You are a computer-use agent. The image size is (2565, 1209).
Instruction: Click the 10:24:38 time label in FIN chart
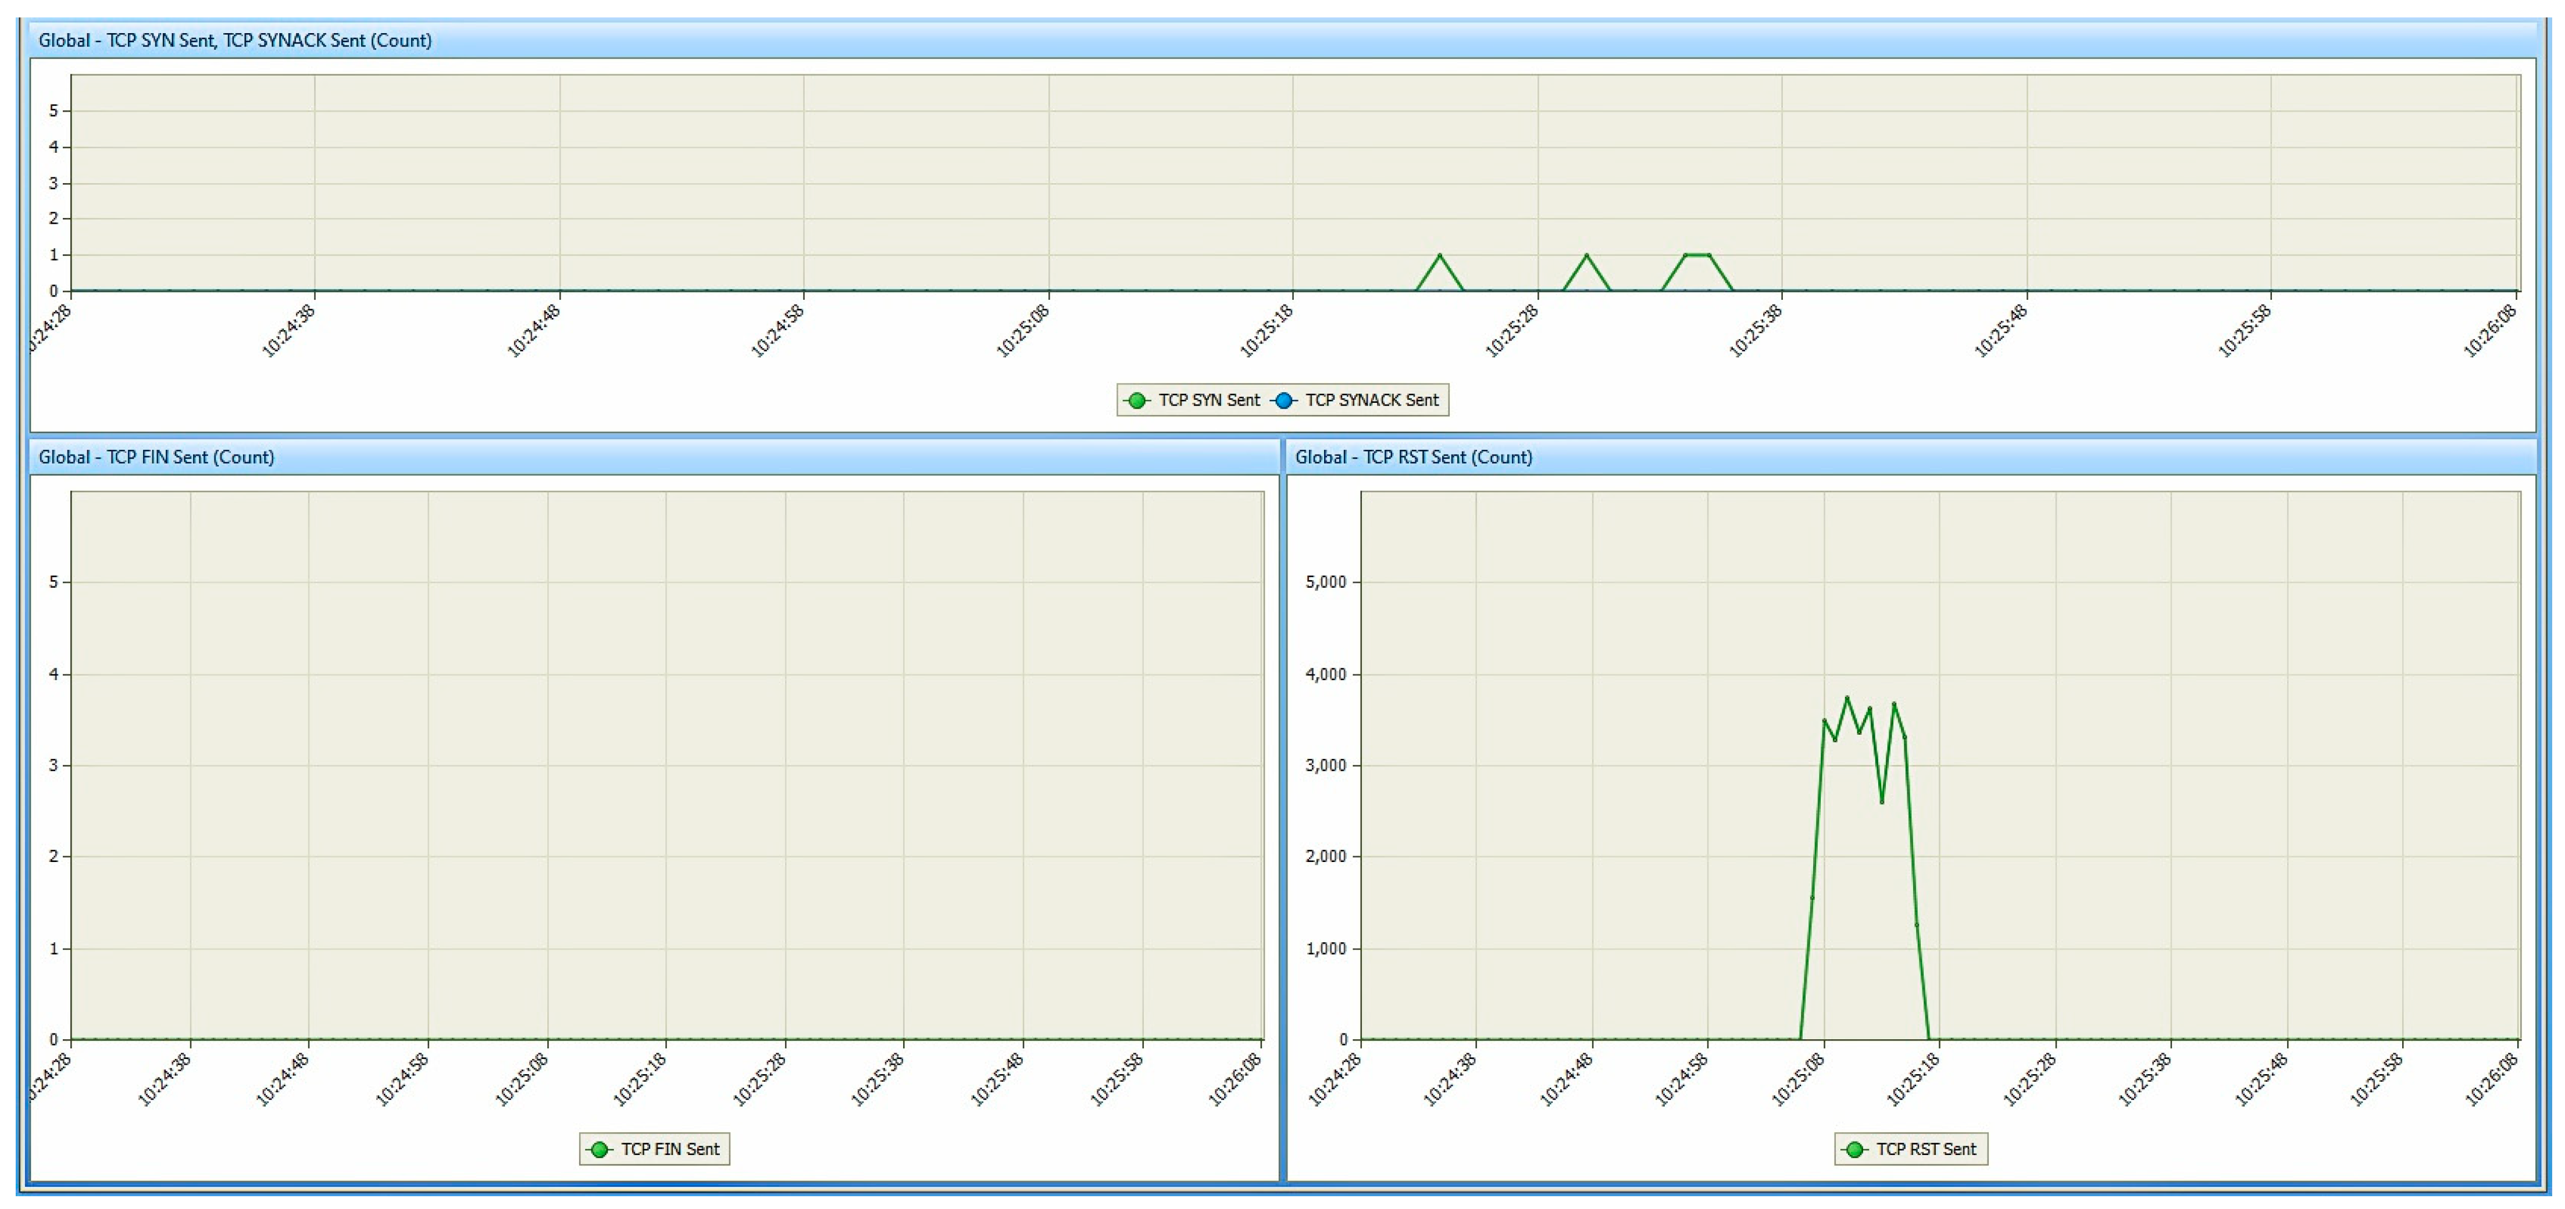click(x=163, y=1079)
